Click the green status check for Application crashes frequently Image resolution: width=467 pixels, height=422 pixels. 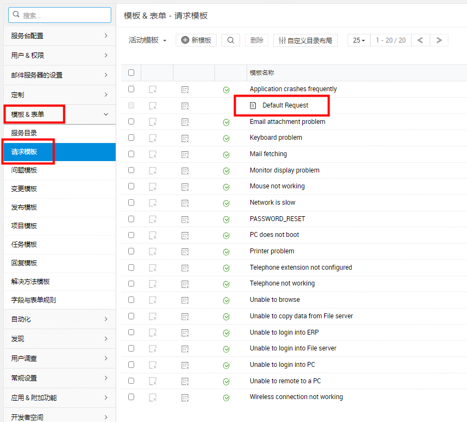pyautogui.click(x=226, y=90)
